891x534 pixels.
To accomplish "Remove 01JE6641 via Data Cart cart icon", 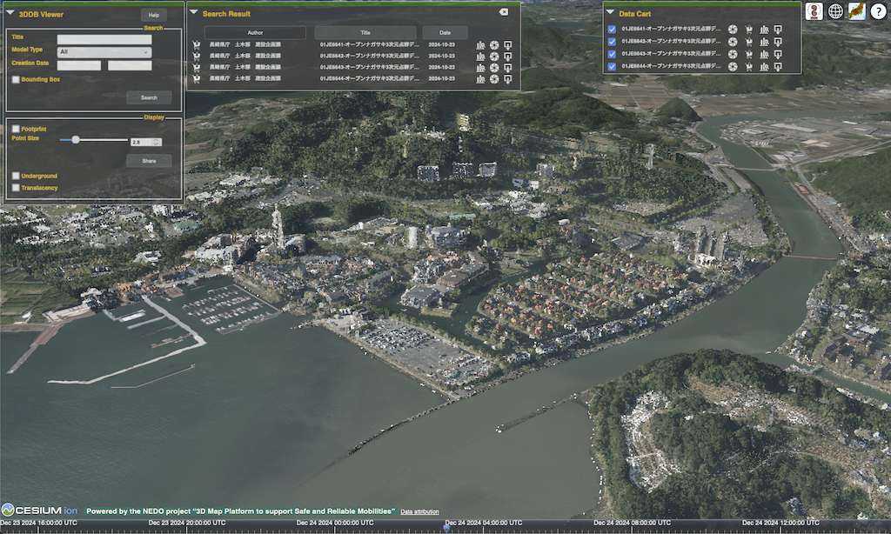I will point(749,29).
